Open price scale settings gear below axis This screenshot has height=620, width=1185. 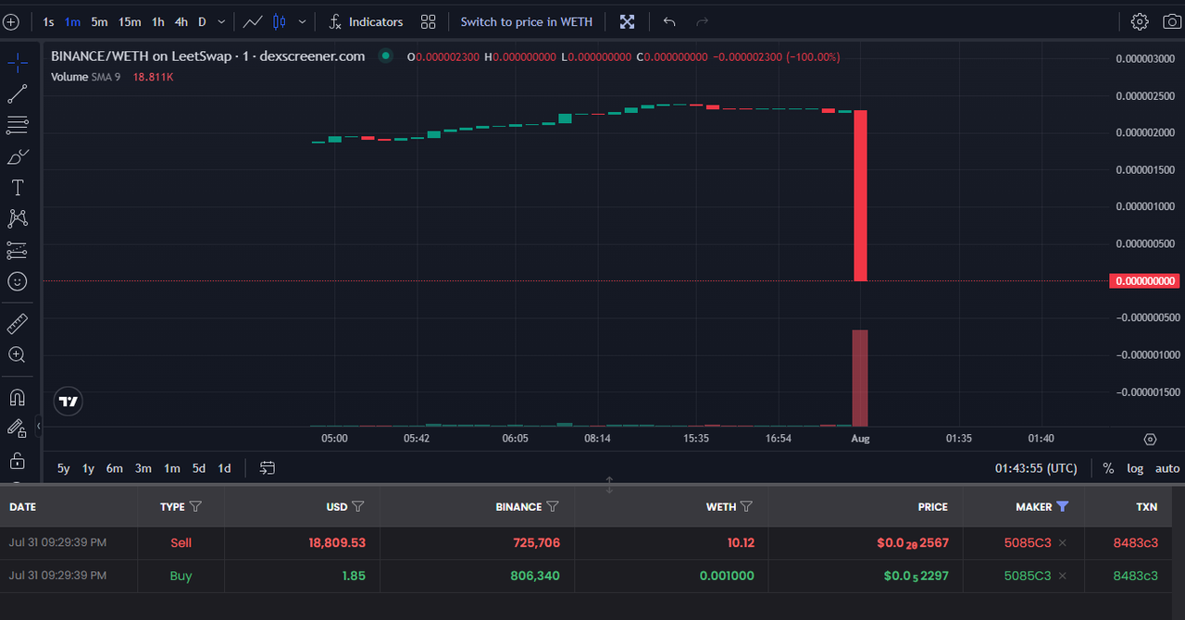coord(1150,440)
